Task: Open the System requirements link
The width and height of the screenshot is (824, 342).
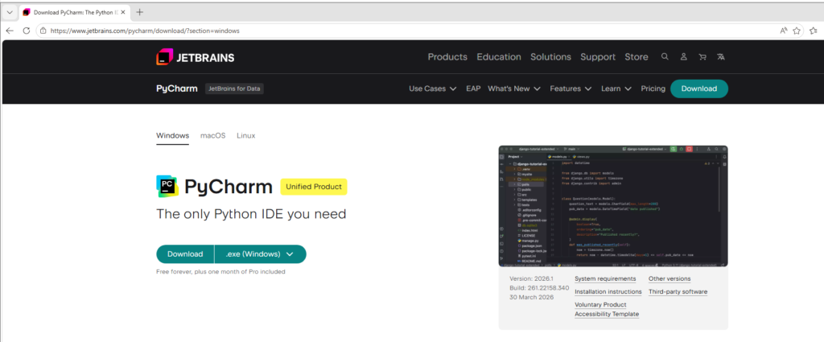Action: [x=605, y=278]
